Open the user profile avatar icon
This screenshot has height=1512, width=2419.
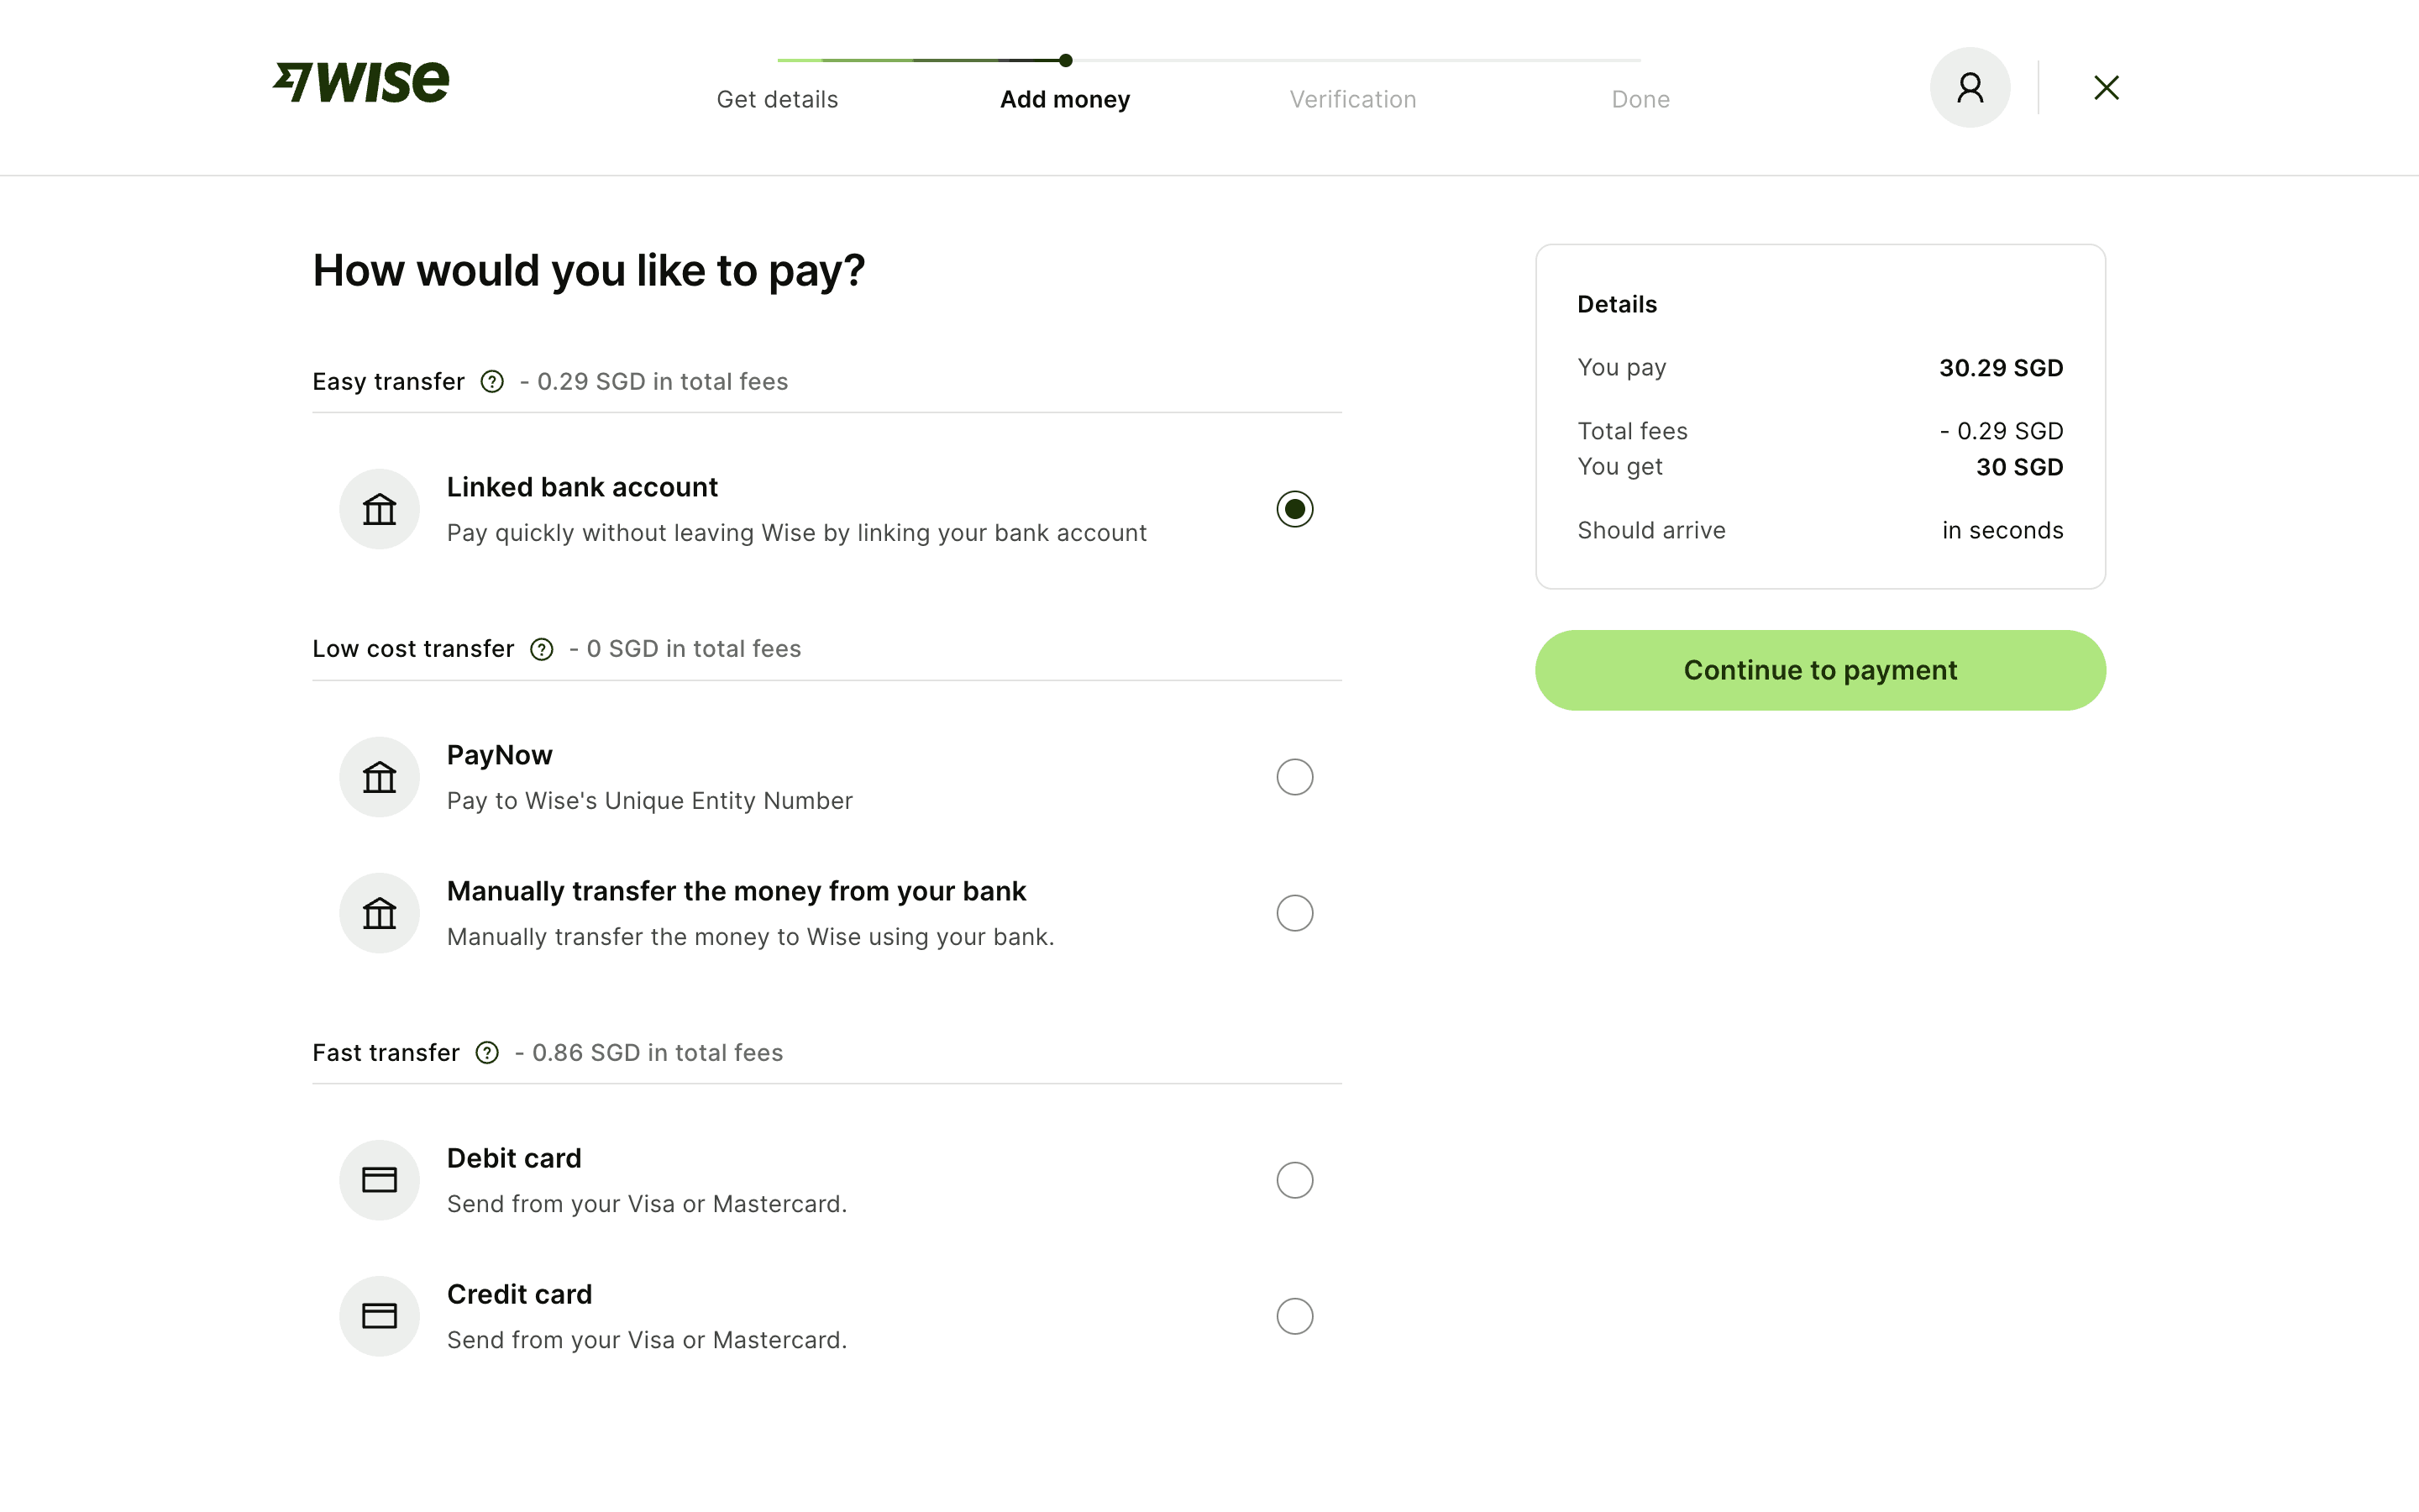tap(1969, 88)
